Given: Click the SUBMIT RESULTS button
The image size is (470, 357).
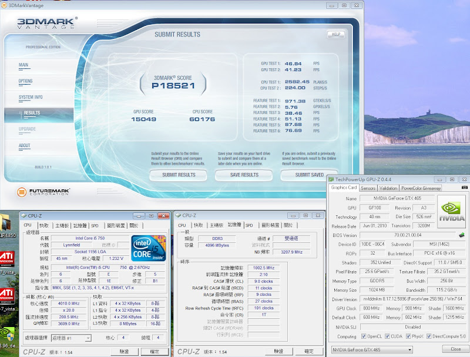Looking at the screenshot, I should pos(179,175).
